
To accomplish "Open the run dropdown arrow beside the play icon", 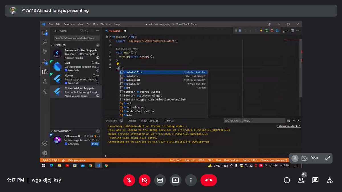I will click(288, 31).
